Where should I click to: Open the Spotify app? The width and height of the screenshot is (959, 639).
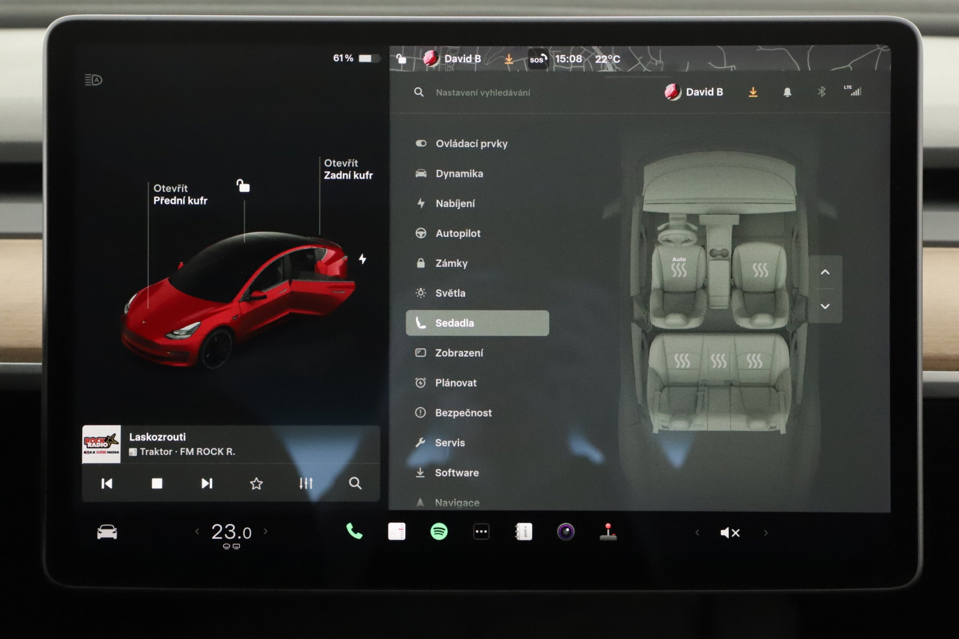click(439, 532)
